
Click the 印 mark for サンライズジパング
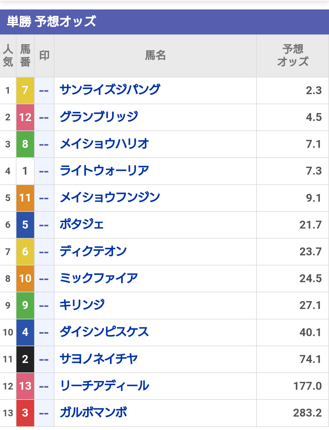(44, 91)
